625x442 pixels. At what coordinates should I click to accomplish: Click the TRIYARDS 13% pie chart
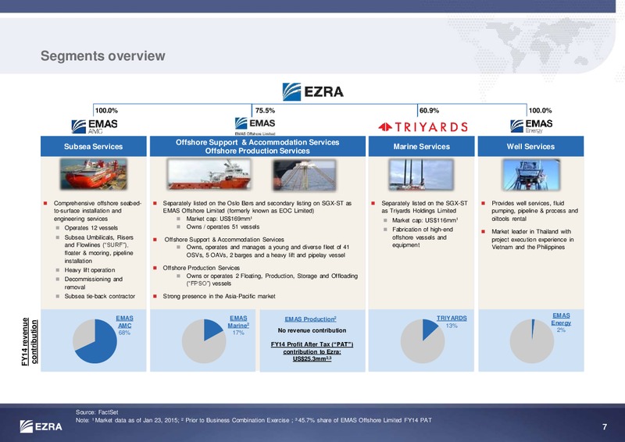click(x=423, y=341)
